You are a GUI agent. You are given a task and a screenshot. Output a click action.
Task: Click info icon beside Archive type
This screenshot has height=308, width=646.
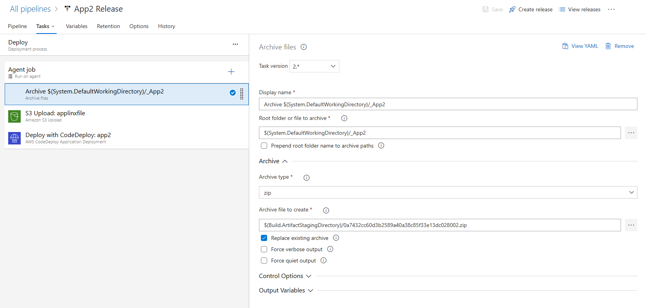coord(307,178)
